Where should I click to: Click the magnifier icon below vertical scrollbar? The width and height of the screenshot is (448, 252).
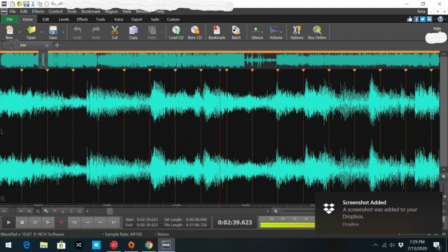pos(444,177)
